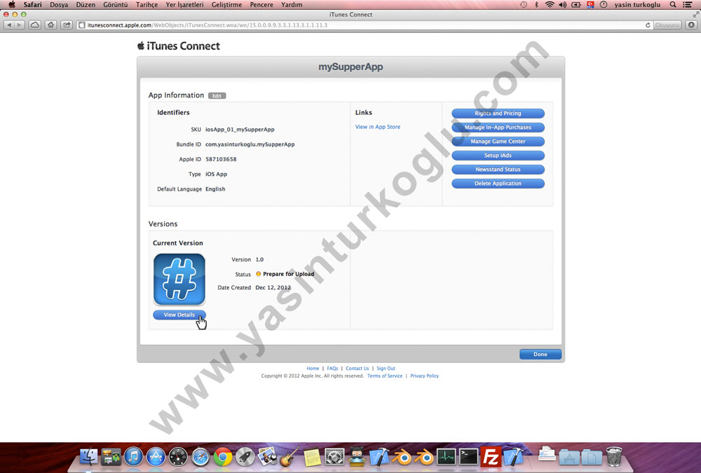Check Newsstand Status button

point(498,170)
